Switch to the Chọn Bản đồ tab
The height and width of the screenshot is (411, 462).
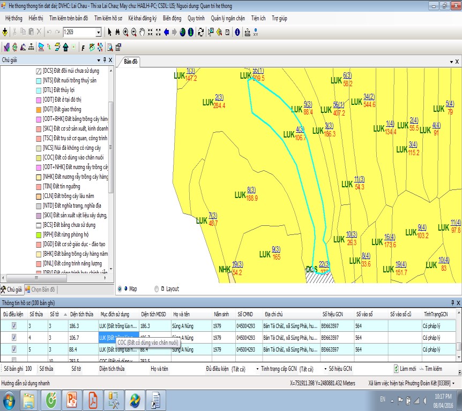pyautogui.click(x=40, y=290)
